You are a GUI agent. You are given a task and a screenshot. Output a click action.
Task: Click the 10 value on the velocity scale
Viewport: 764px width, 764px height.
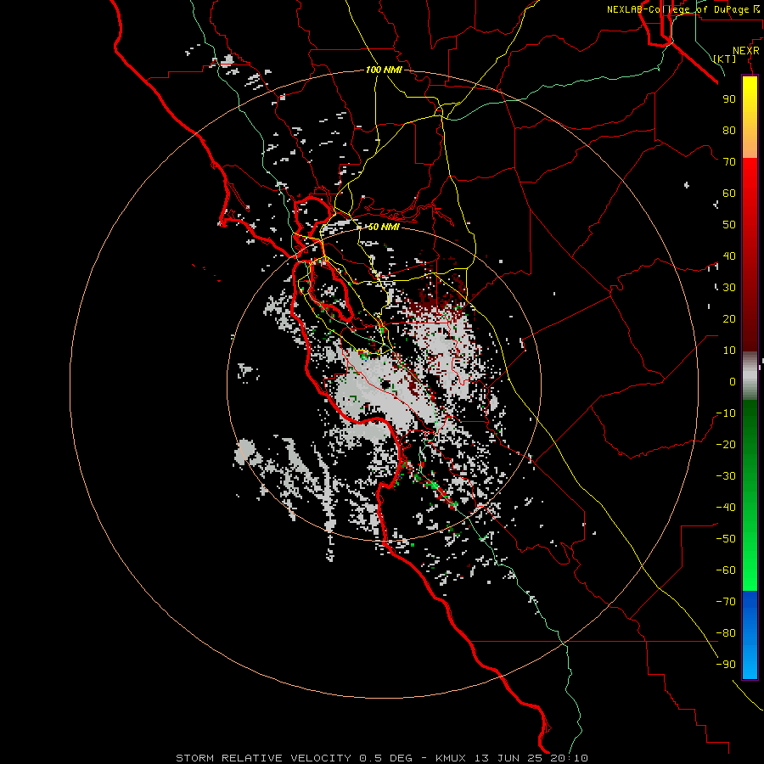click(x=729, y=351)
